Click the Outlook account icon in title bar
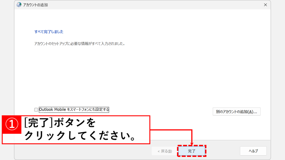 [x=19, y=5]
